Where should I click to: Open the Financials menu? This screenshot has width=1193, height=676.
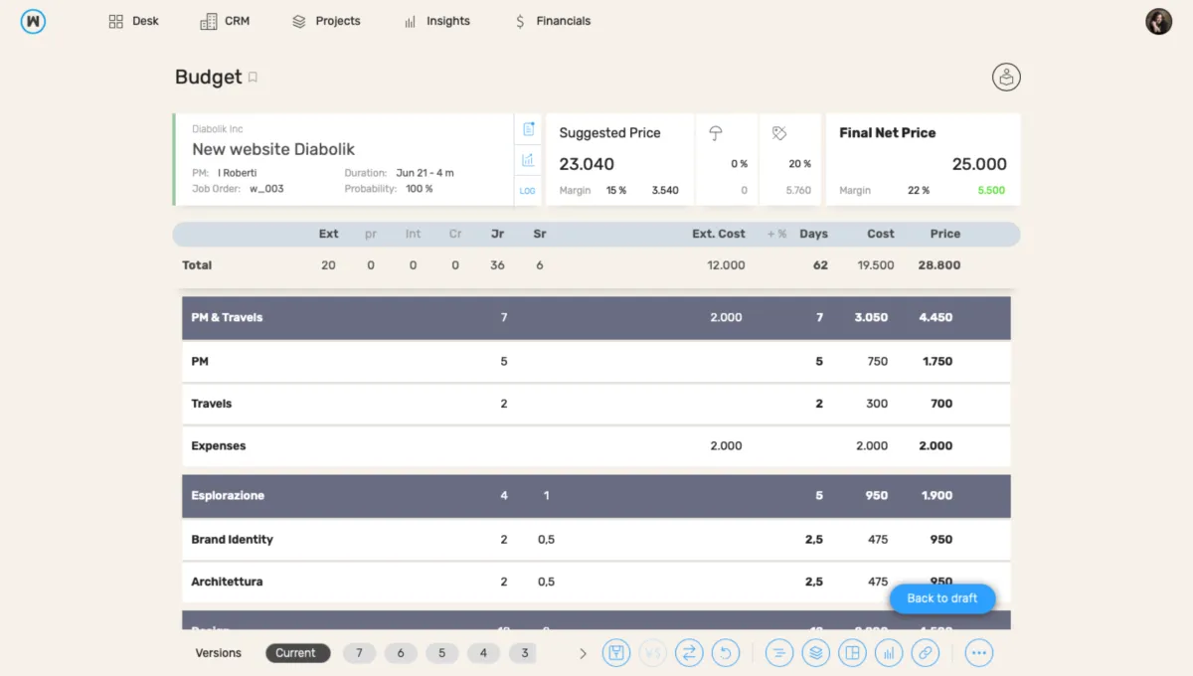point(552,21)
